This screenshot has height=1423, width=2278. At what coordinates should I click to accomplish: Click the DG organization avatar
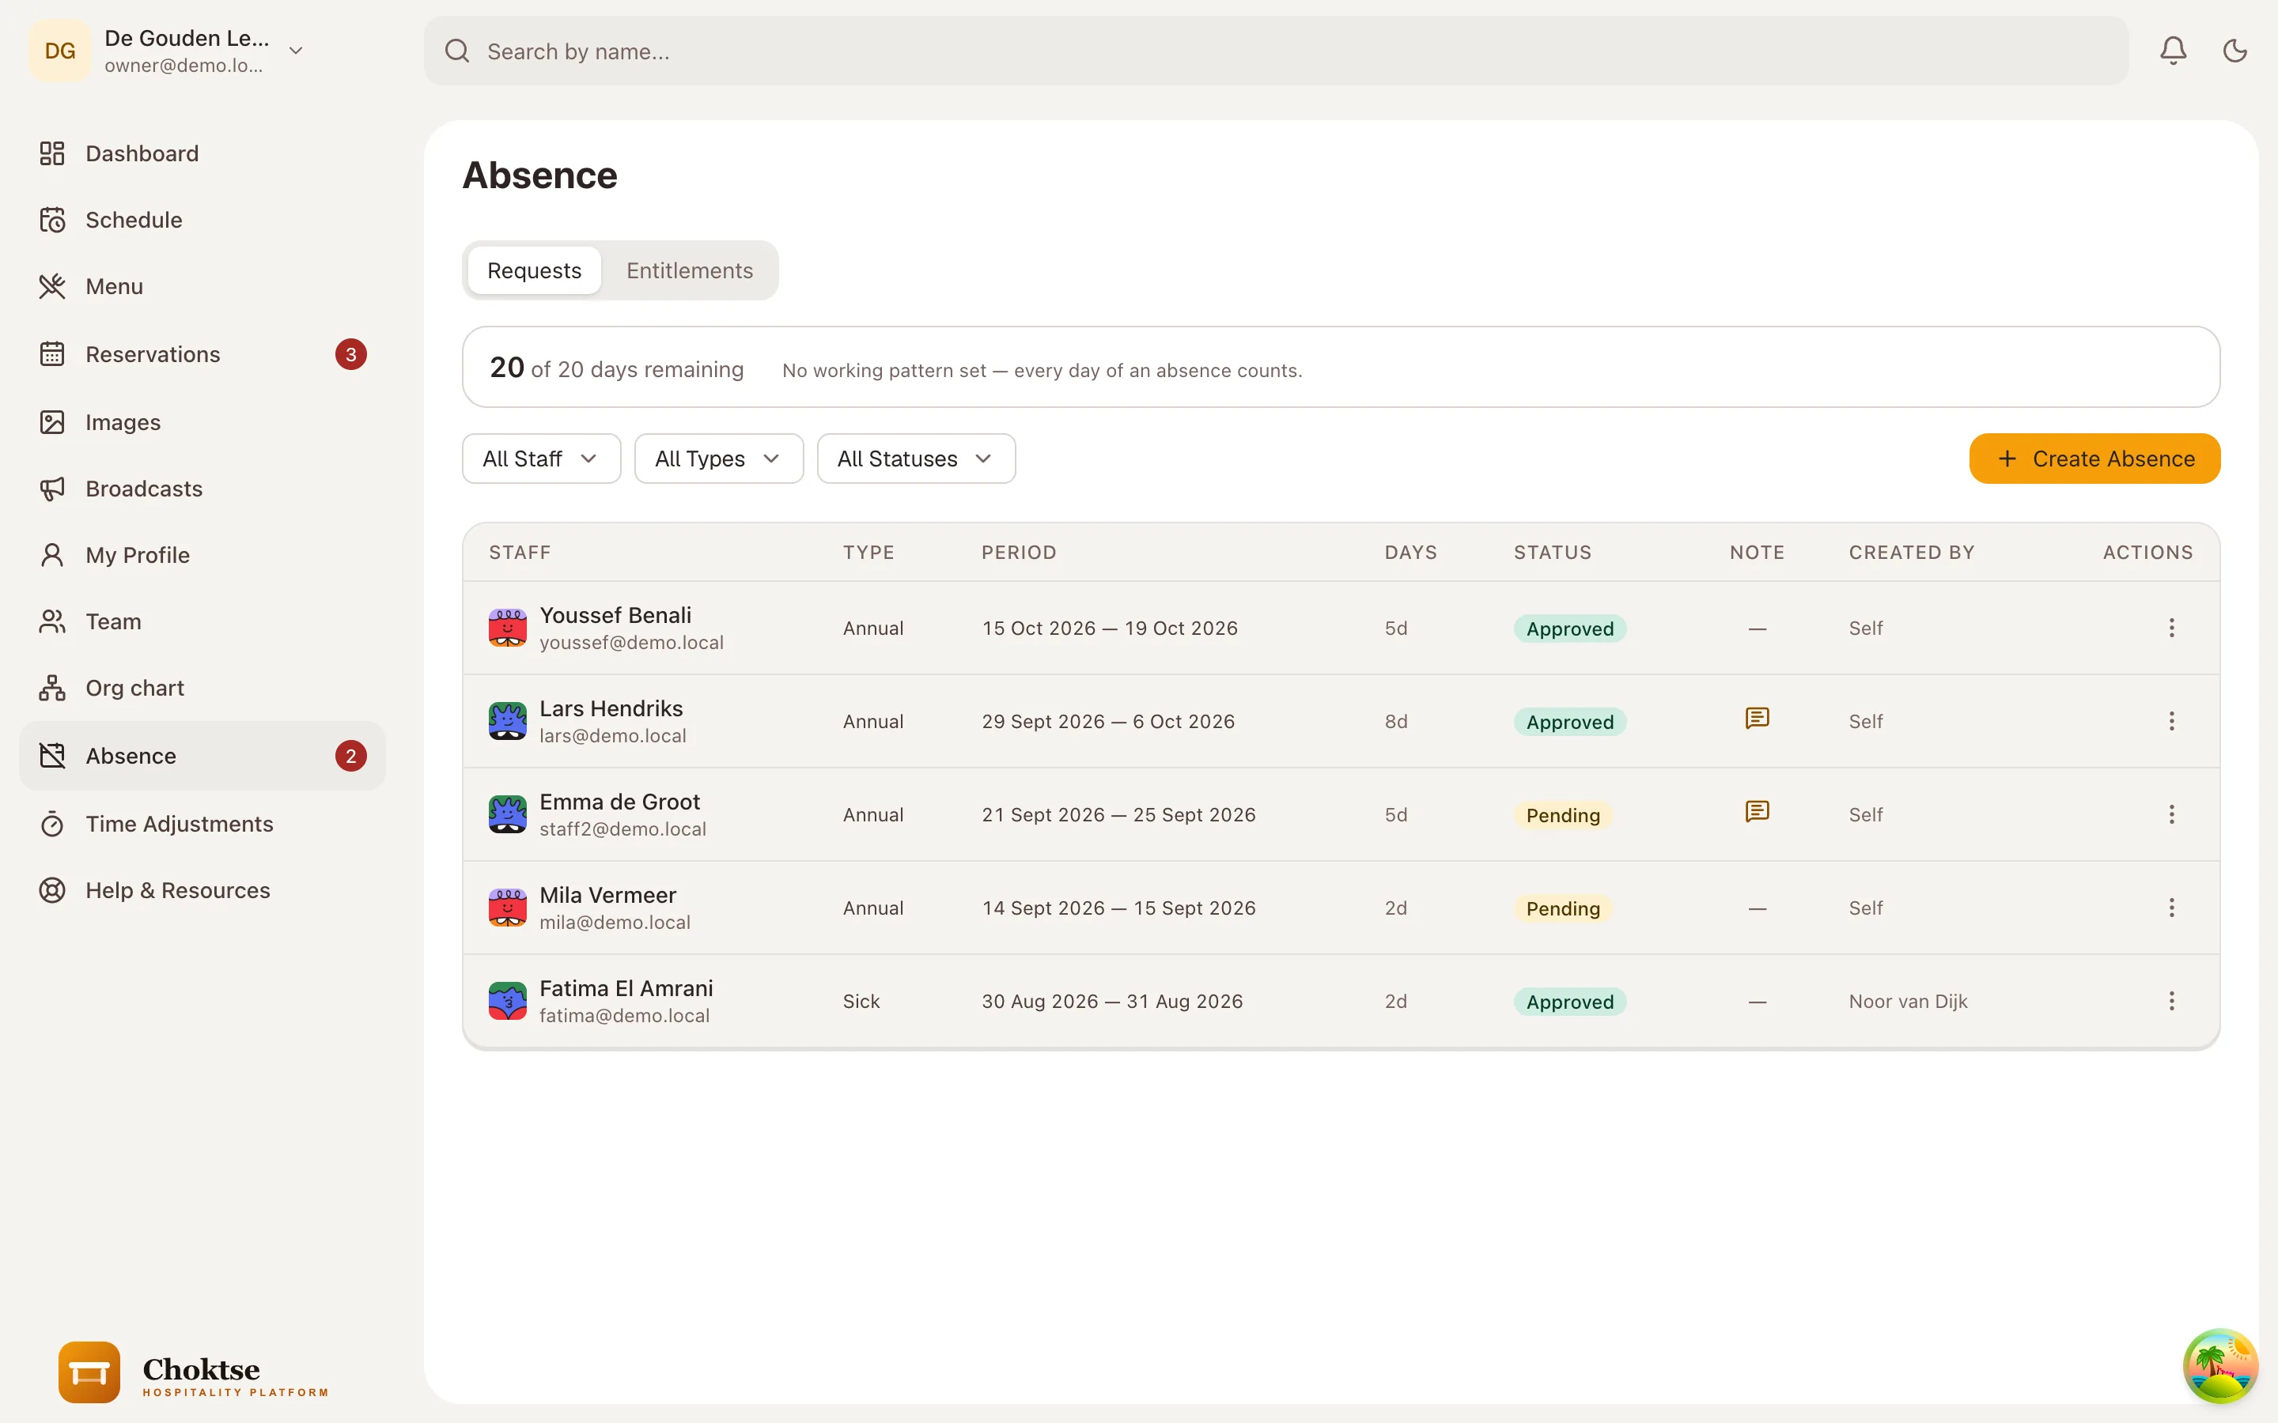(x=60, y=51)
